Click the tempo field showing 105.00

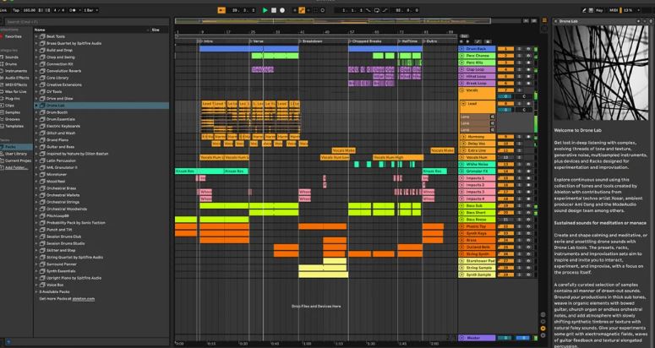click(x=29, y=10)
